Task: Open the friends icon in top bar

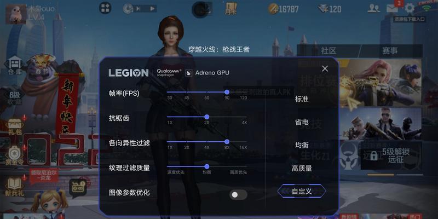Action: [x=373, y=8]
